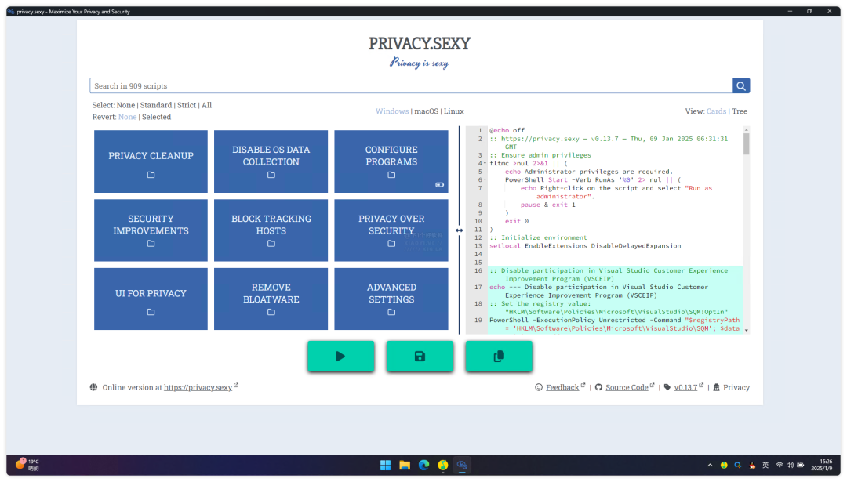Expand the Privacy Cleanup category card
Screen dimensions: 847x482
(151, 161)
